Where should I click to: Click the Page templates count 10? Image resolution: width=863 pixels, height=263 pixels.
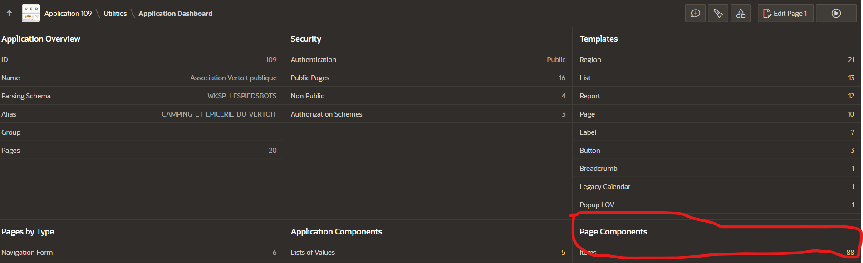pyautogui.click(x=851, y=114)
